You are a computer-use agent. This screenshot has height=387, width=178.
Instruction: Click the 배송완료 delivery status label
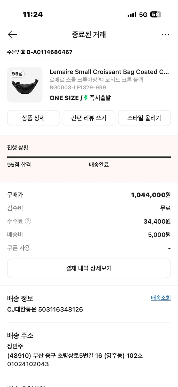coord(98,165)
